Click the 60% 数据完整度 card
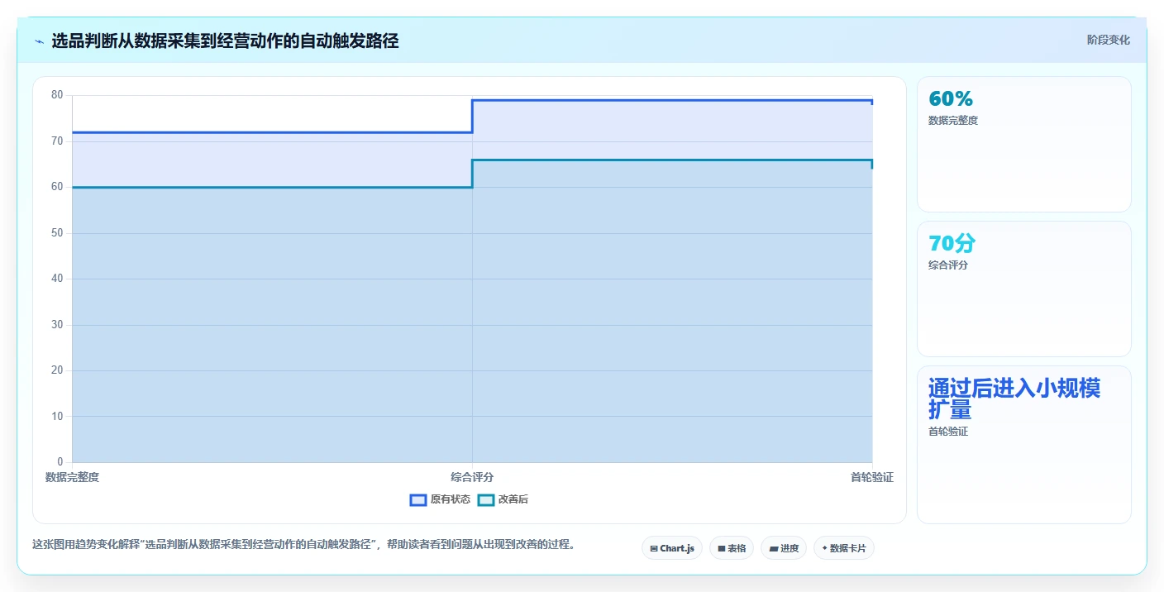The height and width of the screenshot is (592, 1164). click(x=1023, y=144)
